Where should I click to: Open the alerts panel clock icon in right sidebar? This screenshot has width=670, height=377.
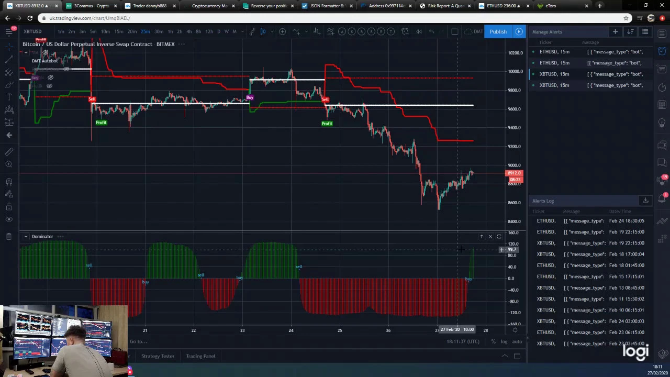coord(662,51)
